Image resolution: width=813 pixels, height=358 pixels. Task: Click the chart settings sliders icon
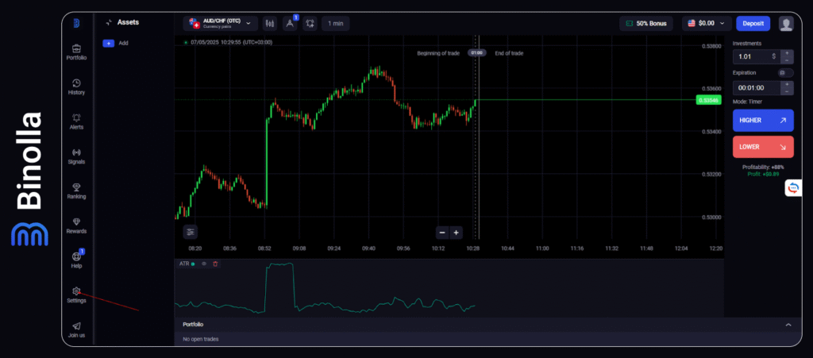[x=191, y=232]
